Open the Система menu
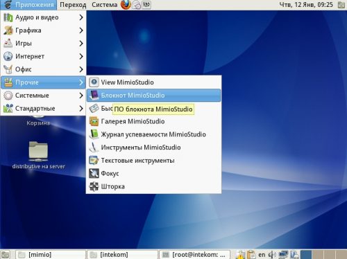 coord(104,5)
